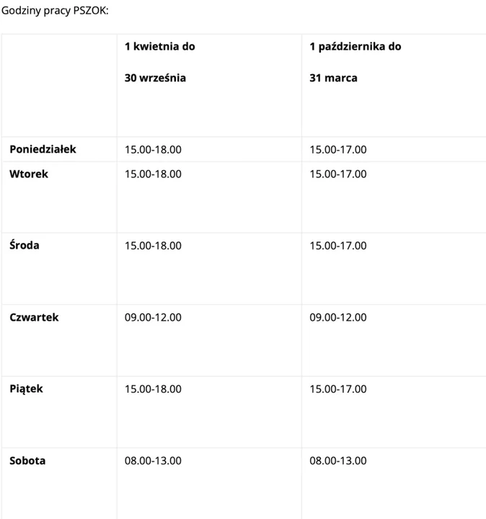Select the '1 października do' column header

pos(355,47)
